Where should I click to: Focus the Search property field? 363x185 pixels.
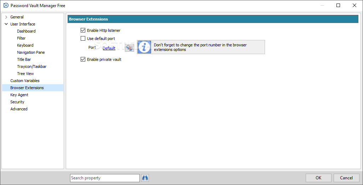pyautogui.click(x=105, y=178)
